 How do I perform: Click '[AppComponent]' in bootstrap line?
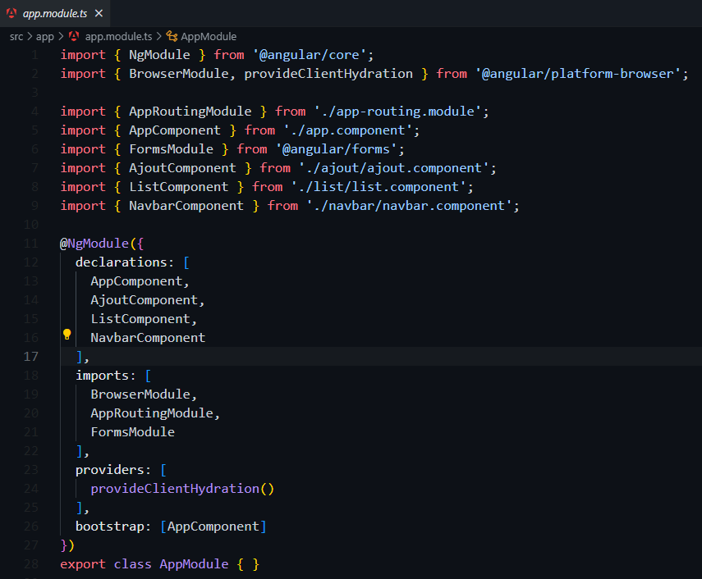(213, 527)
